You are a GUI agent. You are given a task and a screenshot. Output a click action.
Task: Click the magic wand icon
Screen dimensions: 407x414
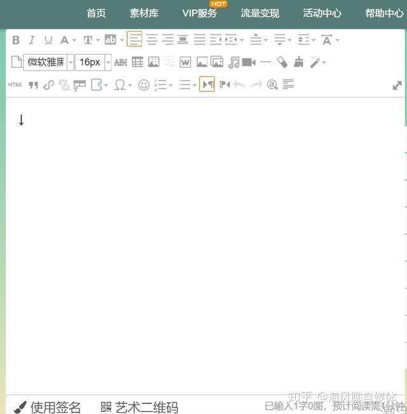[x=315, y=62]
